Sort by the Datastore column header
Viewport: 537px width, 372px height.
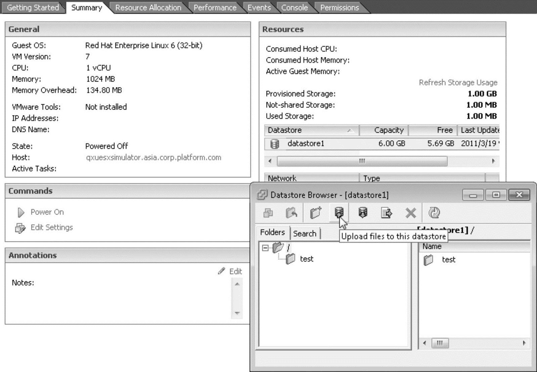point(311,130)
